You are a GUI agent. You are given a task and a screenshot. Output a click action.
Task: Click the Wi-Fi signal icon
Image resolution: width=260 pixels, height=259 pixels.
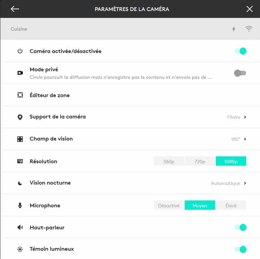(249, 29)
